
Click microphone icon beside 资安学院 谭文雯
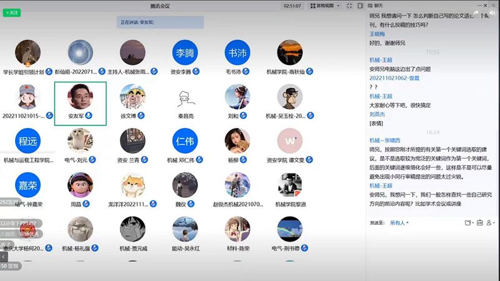tap(309, 160)
